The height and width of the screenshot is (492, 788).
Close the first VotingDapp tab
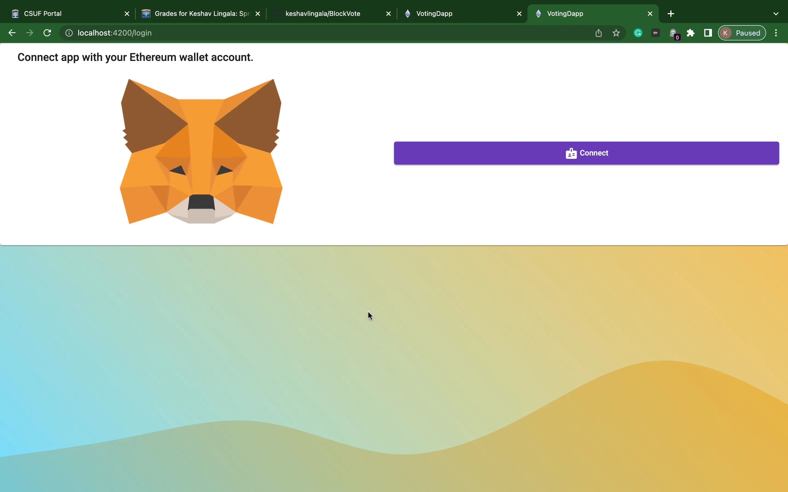pos(519,14)
